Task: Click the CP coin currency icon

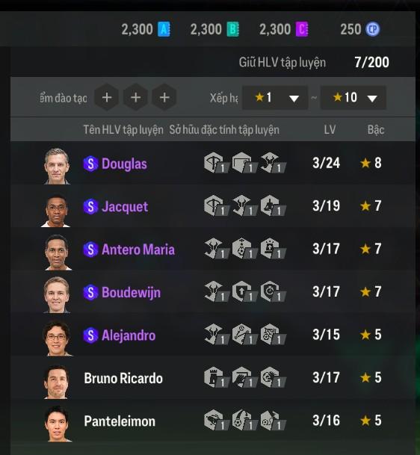Action: point(373,29)
